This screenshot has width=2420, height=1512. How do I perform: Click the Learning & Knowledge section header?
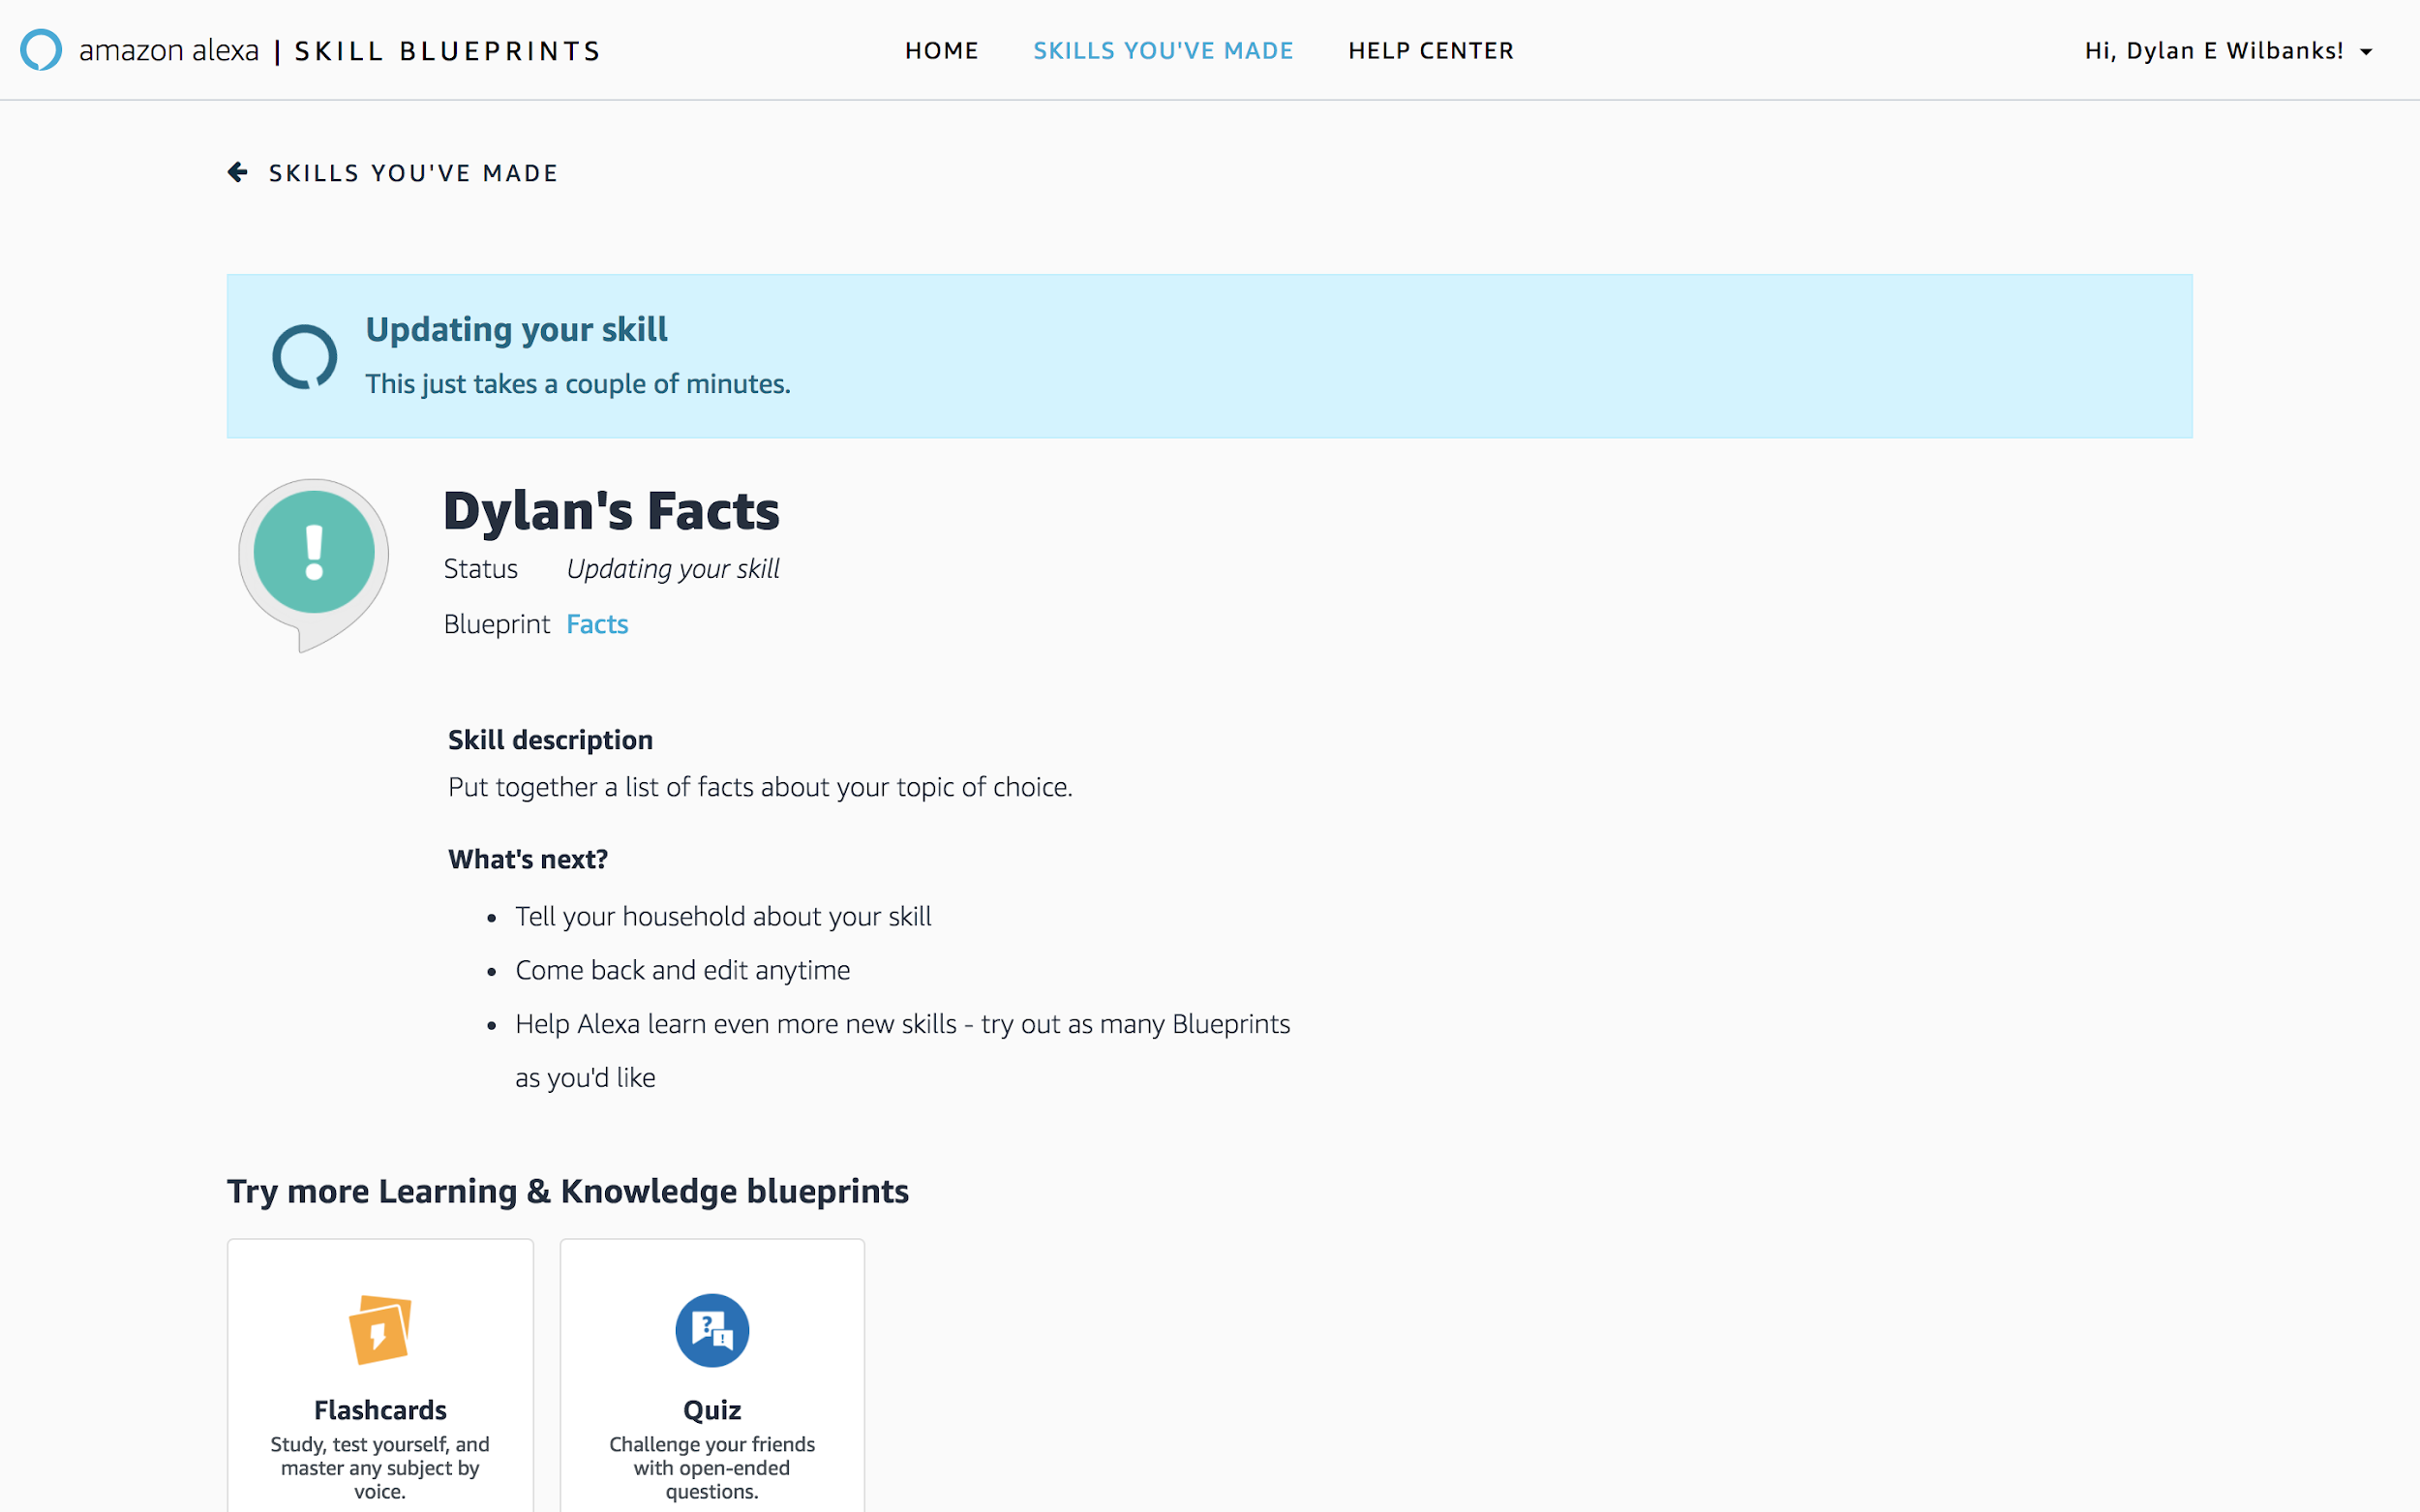pyautogui.click(x=567, y=1190)
